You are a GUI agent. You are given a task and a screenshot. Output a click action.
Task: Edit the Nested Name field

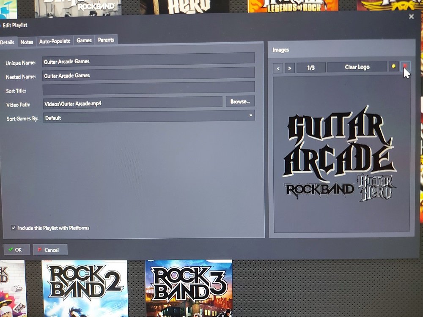(x=148, y=75)
